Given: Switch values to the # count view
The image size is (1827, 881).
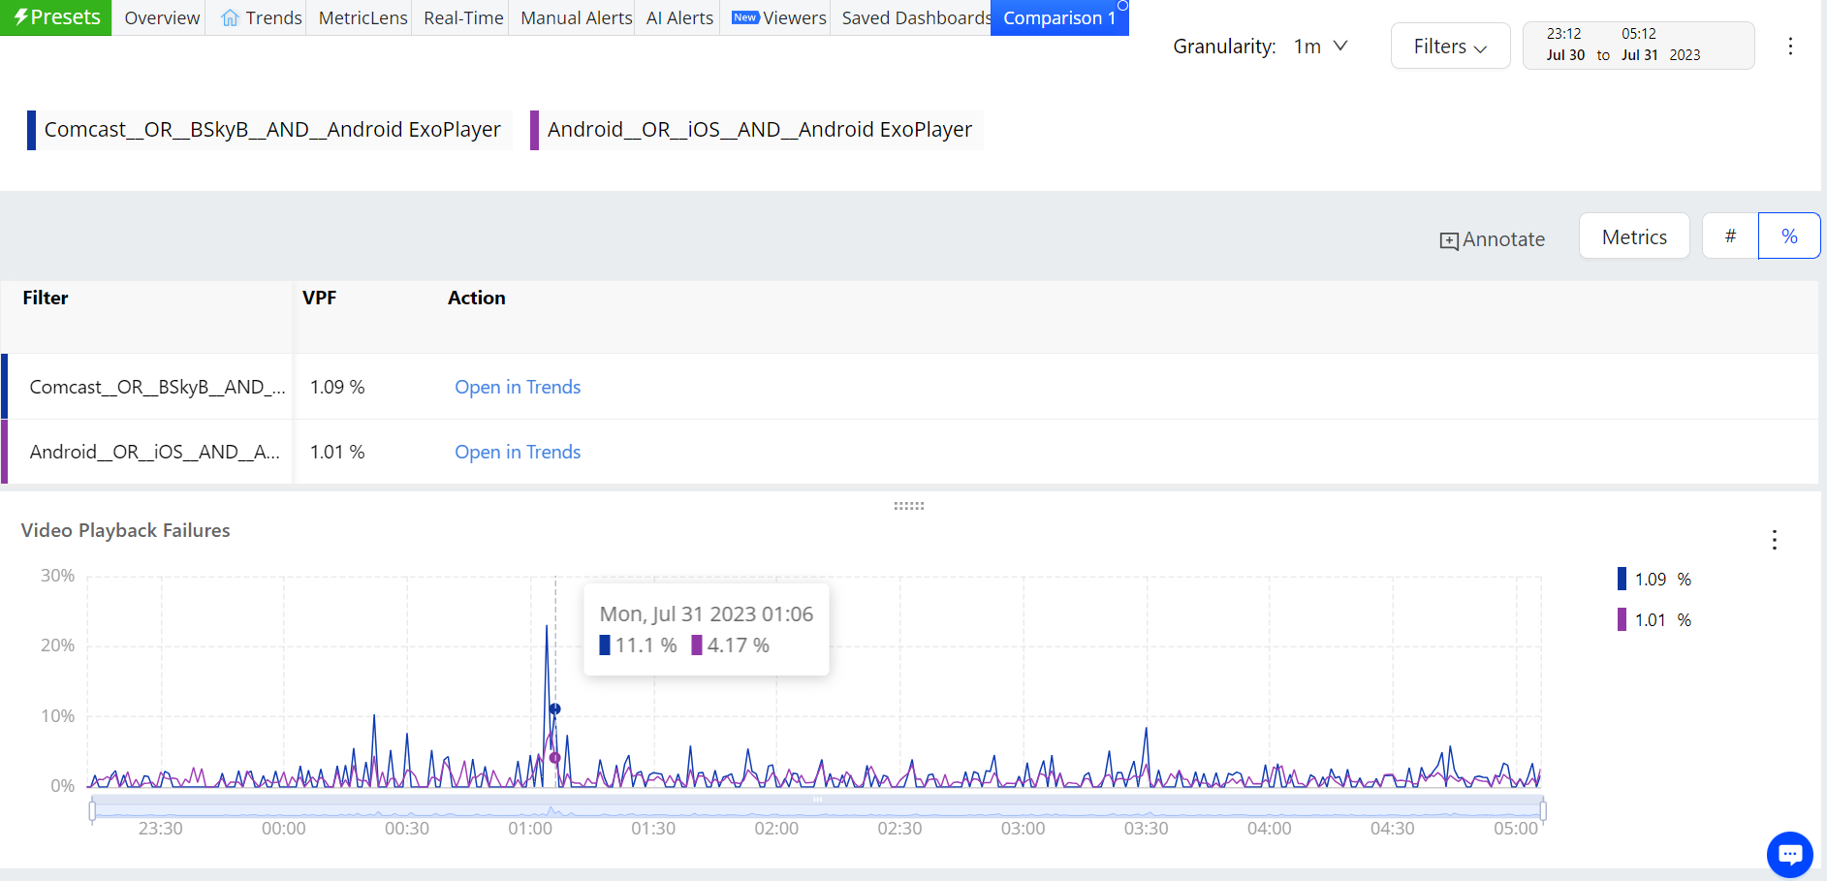Looking at the screenshot, I should 1730,236.
